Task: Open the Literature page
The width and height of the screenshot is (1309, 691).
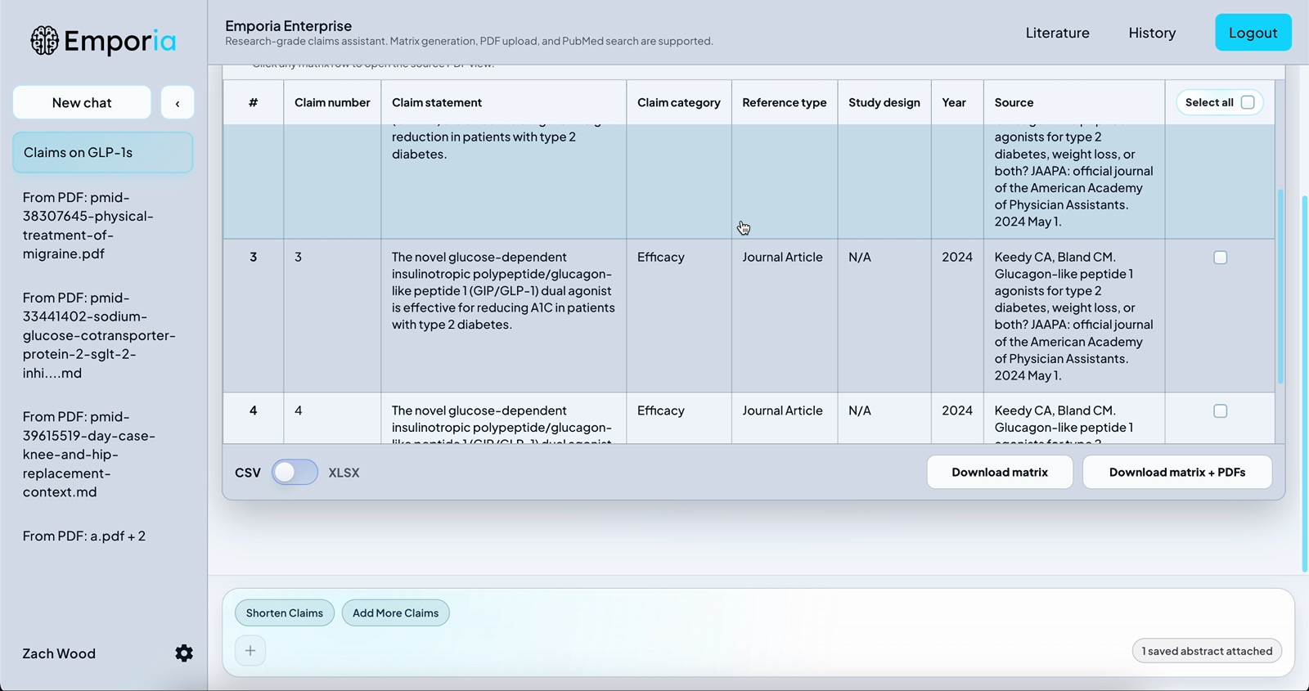Action: [1057, 33]
